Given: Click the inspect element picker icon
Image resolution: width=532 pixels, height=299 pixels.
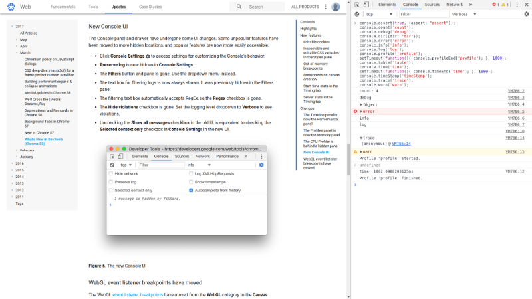Looking at the screenshot, I should tap(358, 5).
